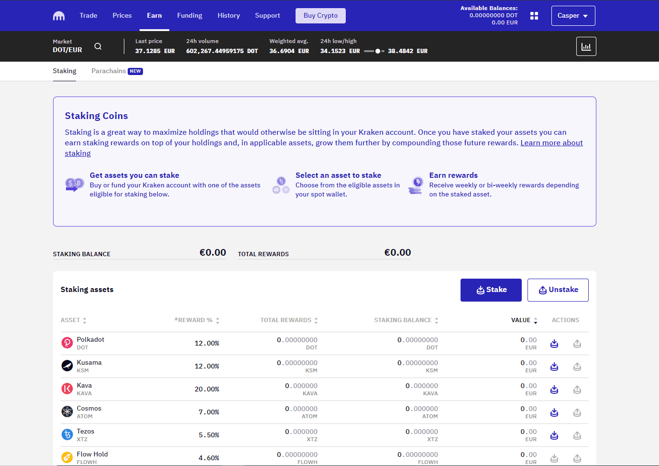Image resolution: width=659 pixels, height=466 pixels.
Task: Click unstake icon in Tezos row
Action: pos(577,435)
